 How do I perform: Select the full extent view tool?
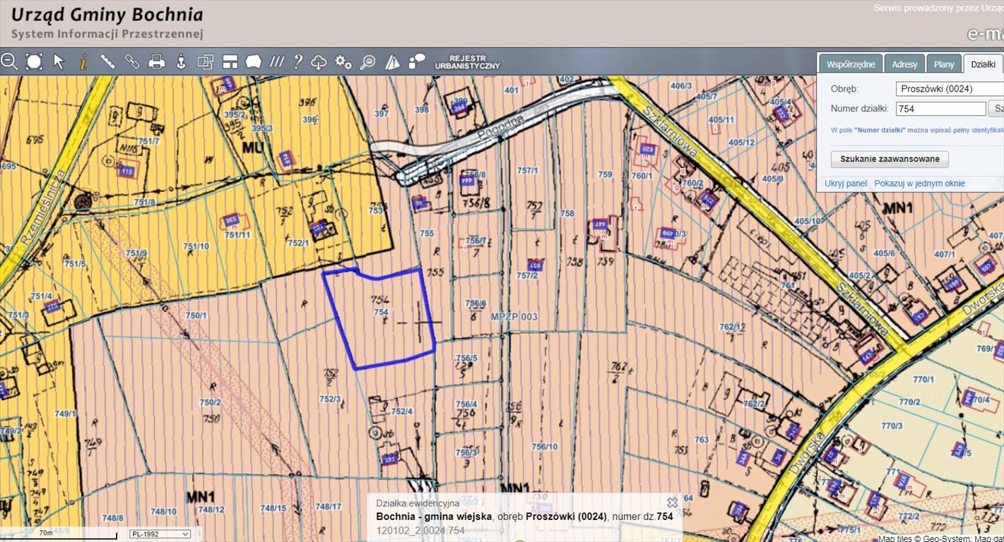coord(34,61)
